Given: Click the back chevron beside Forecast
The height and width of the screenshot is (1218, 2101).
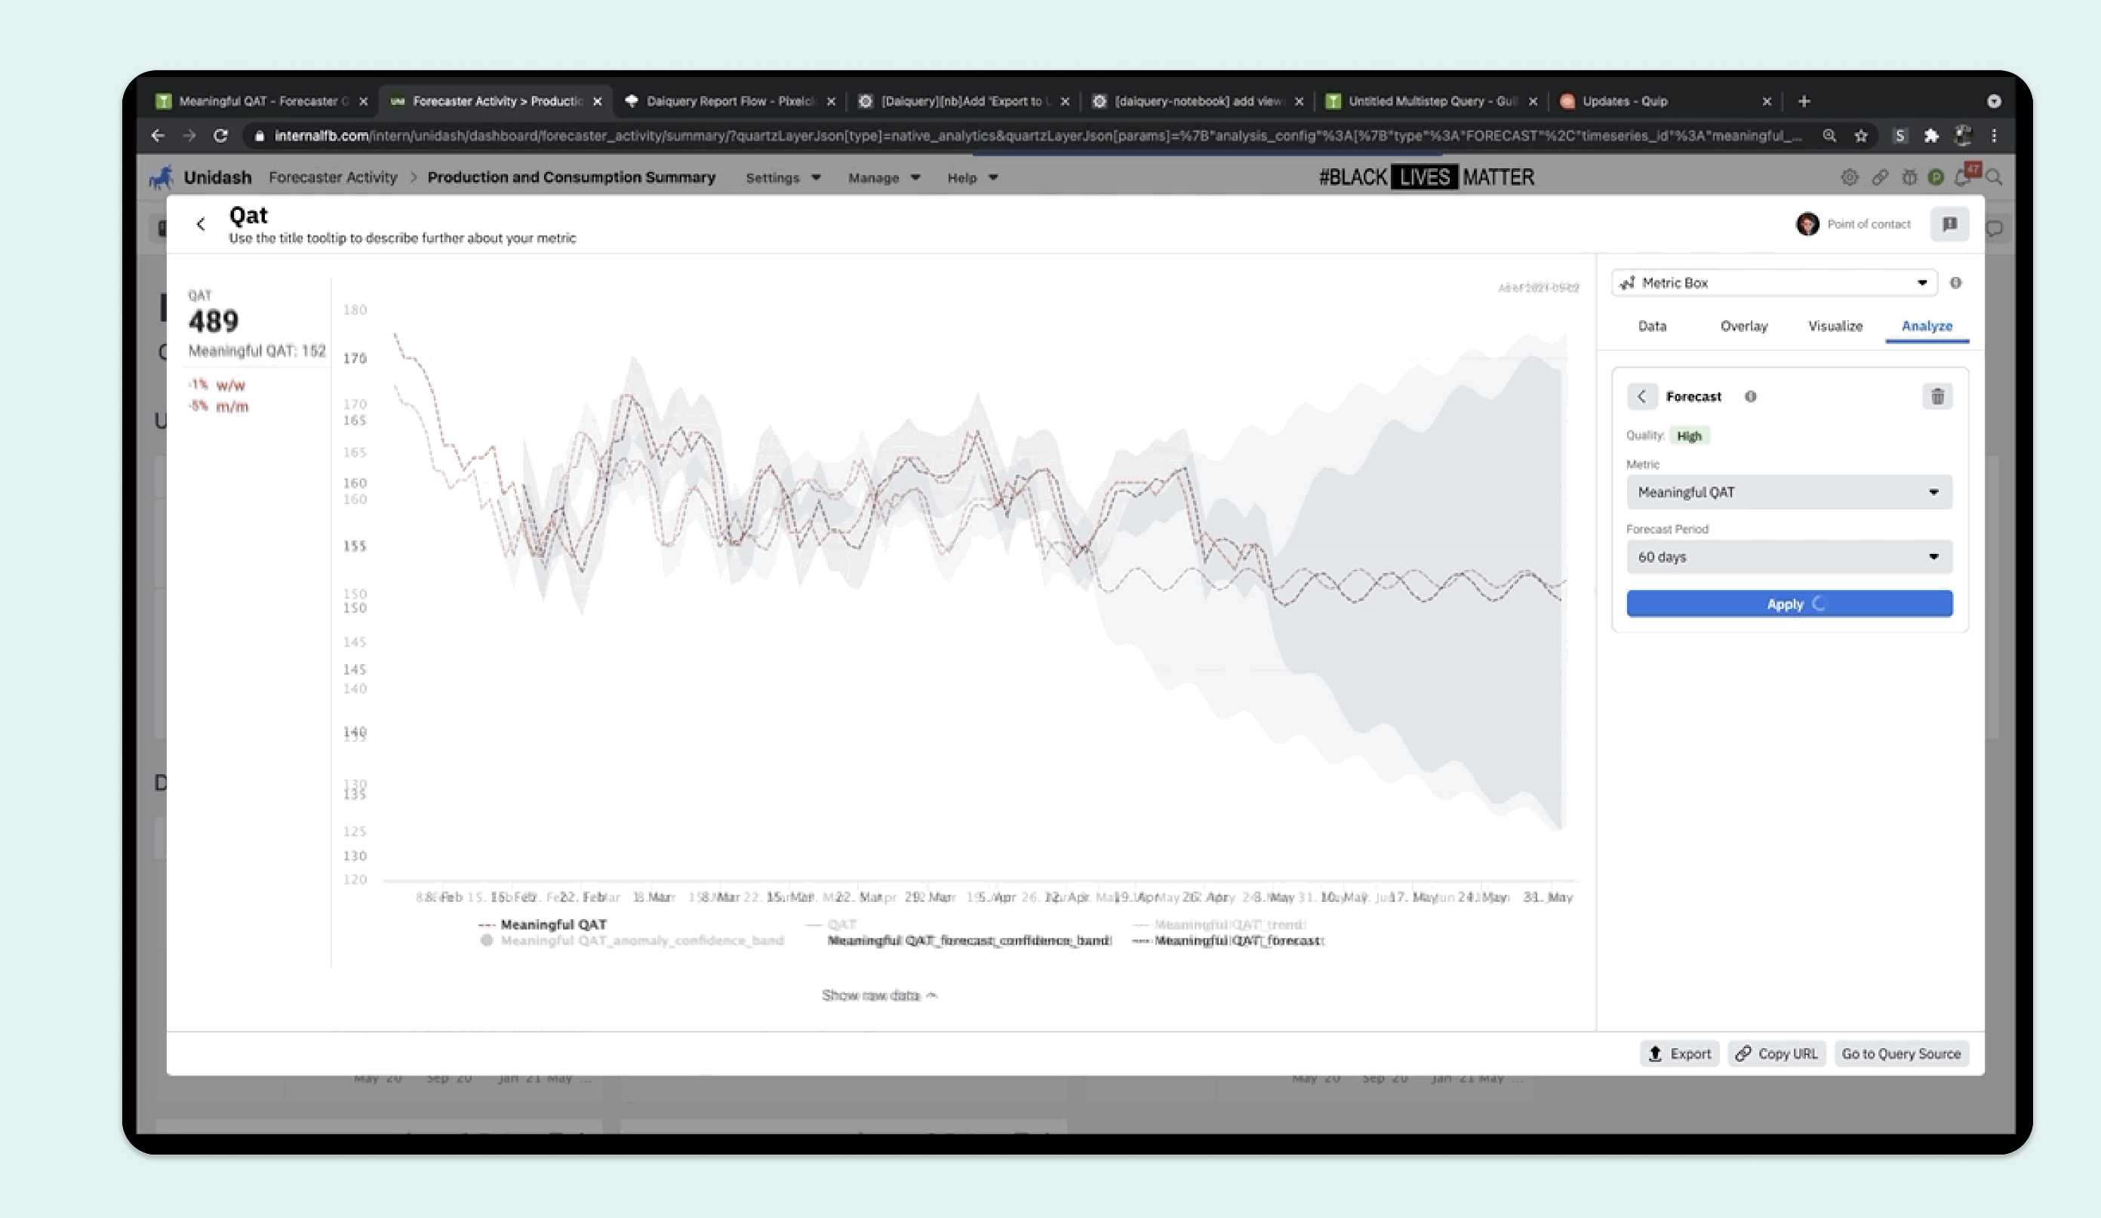Looking at the screenshot, I should click(x=1641, y=397).
